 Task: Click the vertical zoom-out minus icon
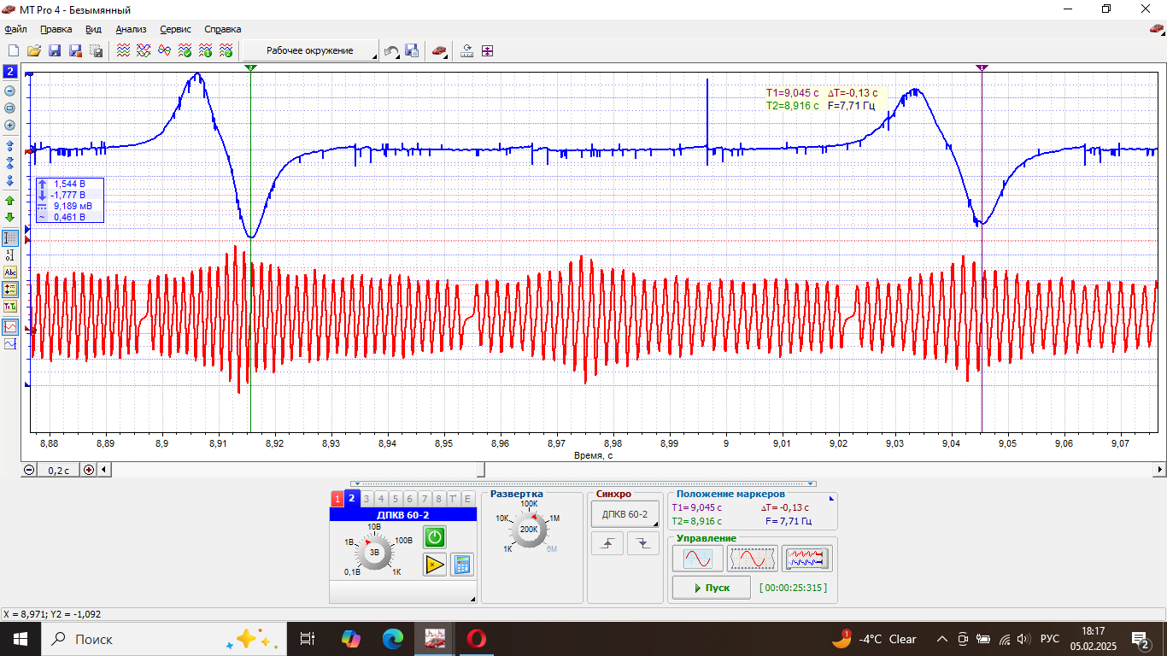pyautogui.click(x=10, y=91)
